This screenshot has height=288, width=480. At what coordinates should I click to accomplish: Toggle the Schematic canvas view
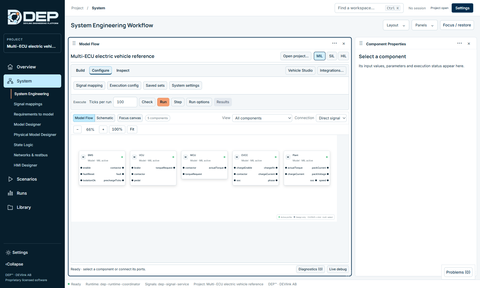tap(105, 118)
